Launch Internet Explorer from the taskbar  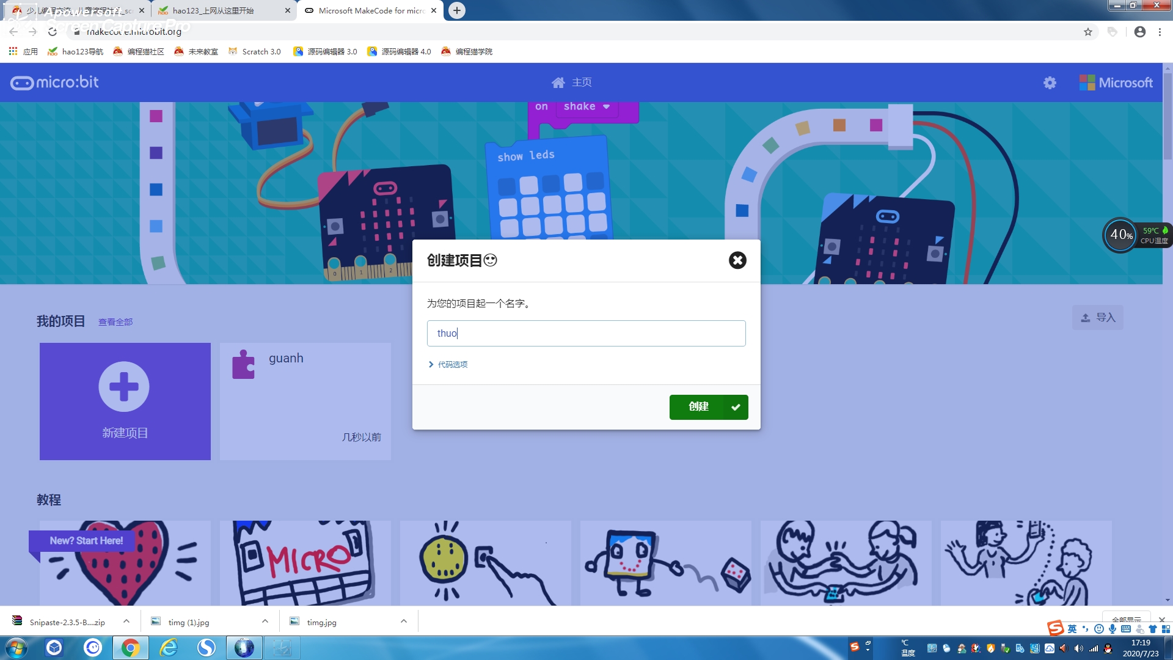click(168, 648)
